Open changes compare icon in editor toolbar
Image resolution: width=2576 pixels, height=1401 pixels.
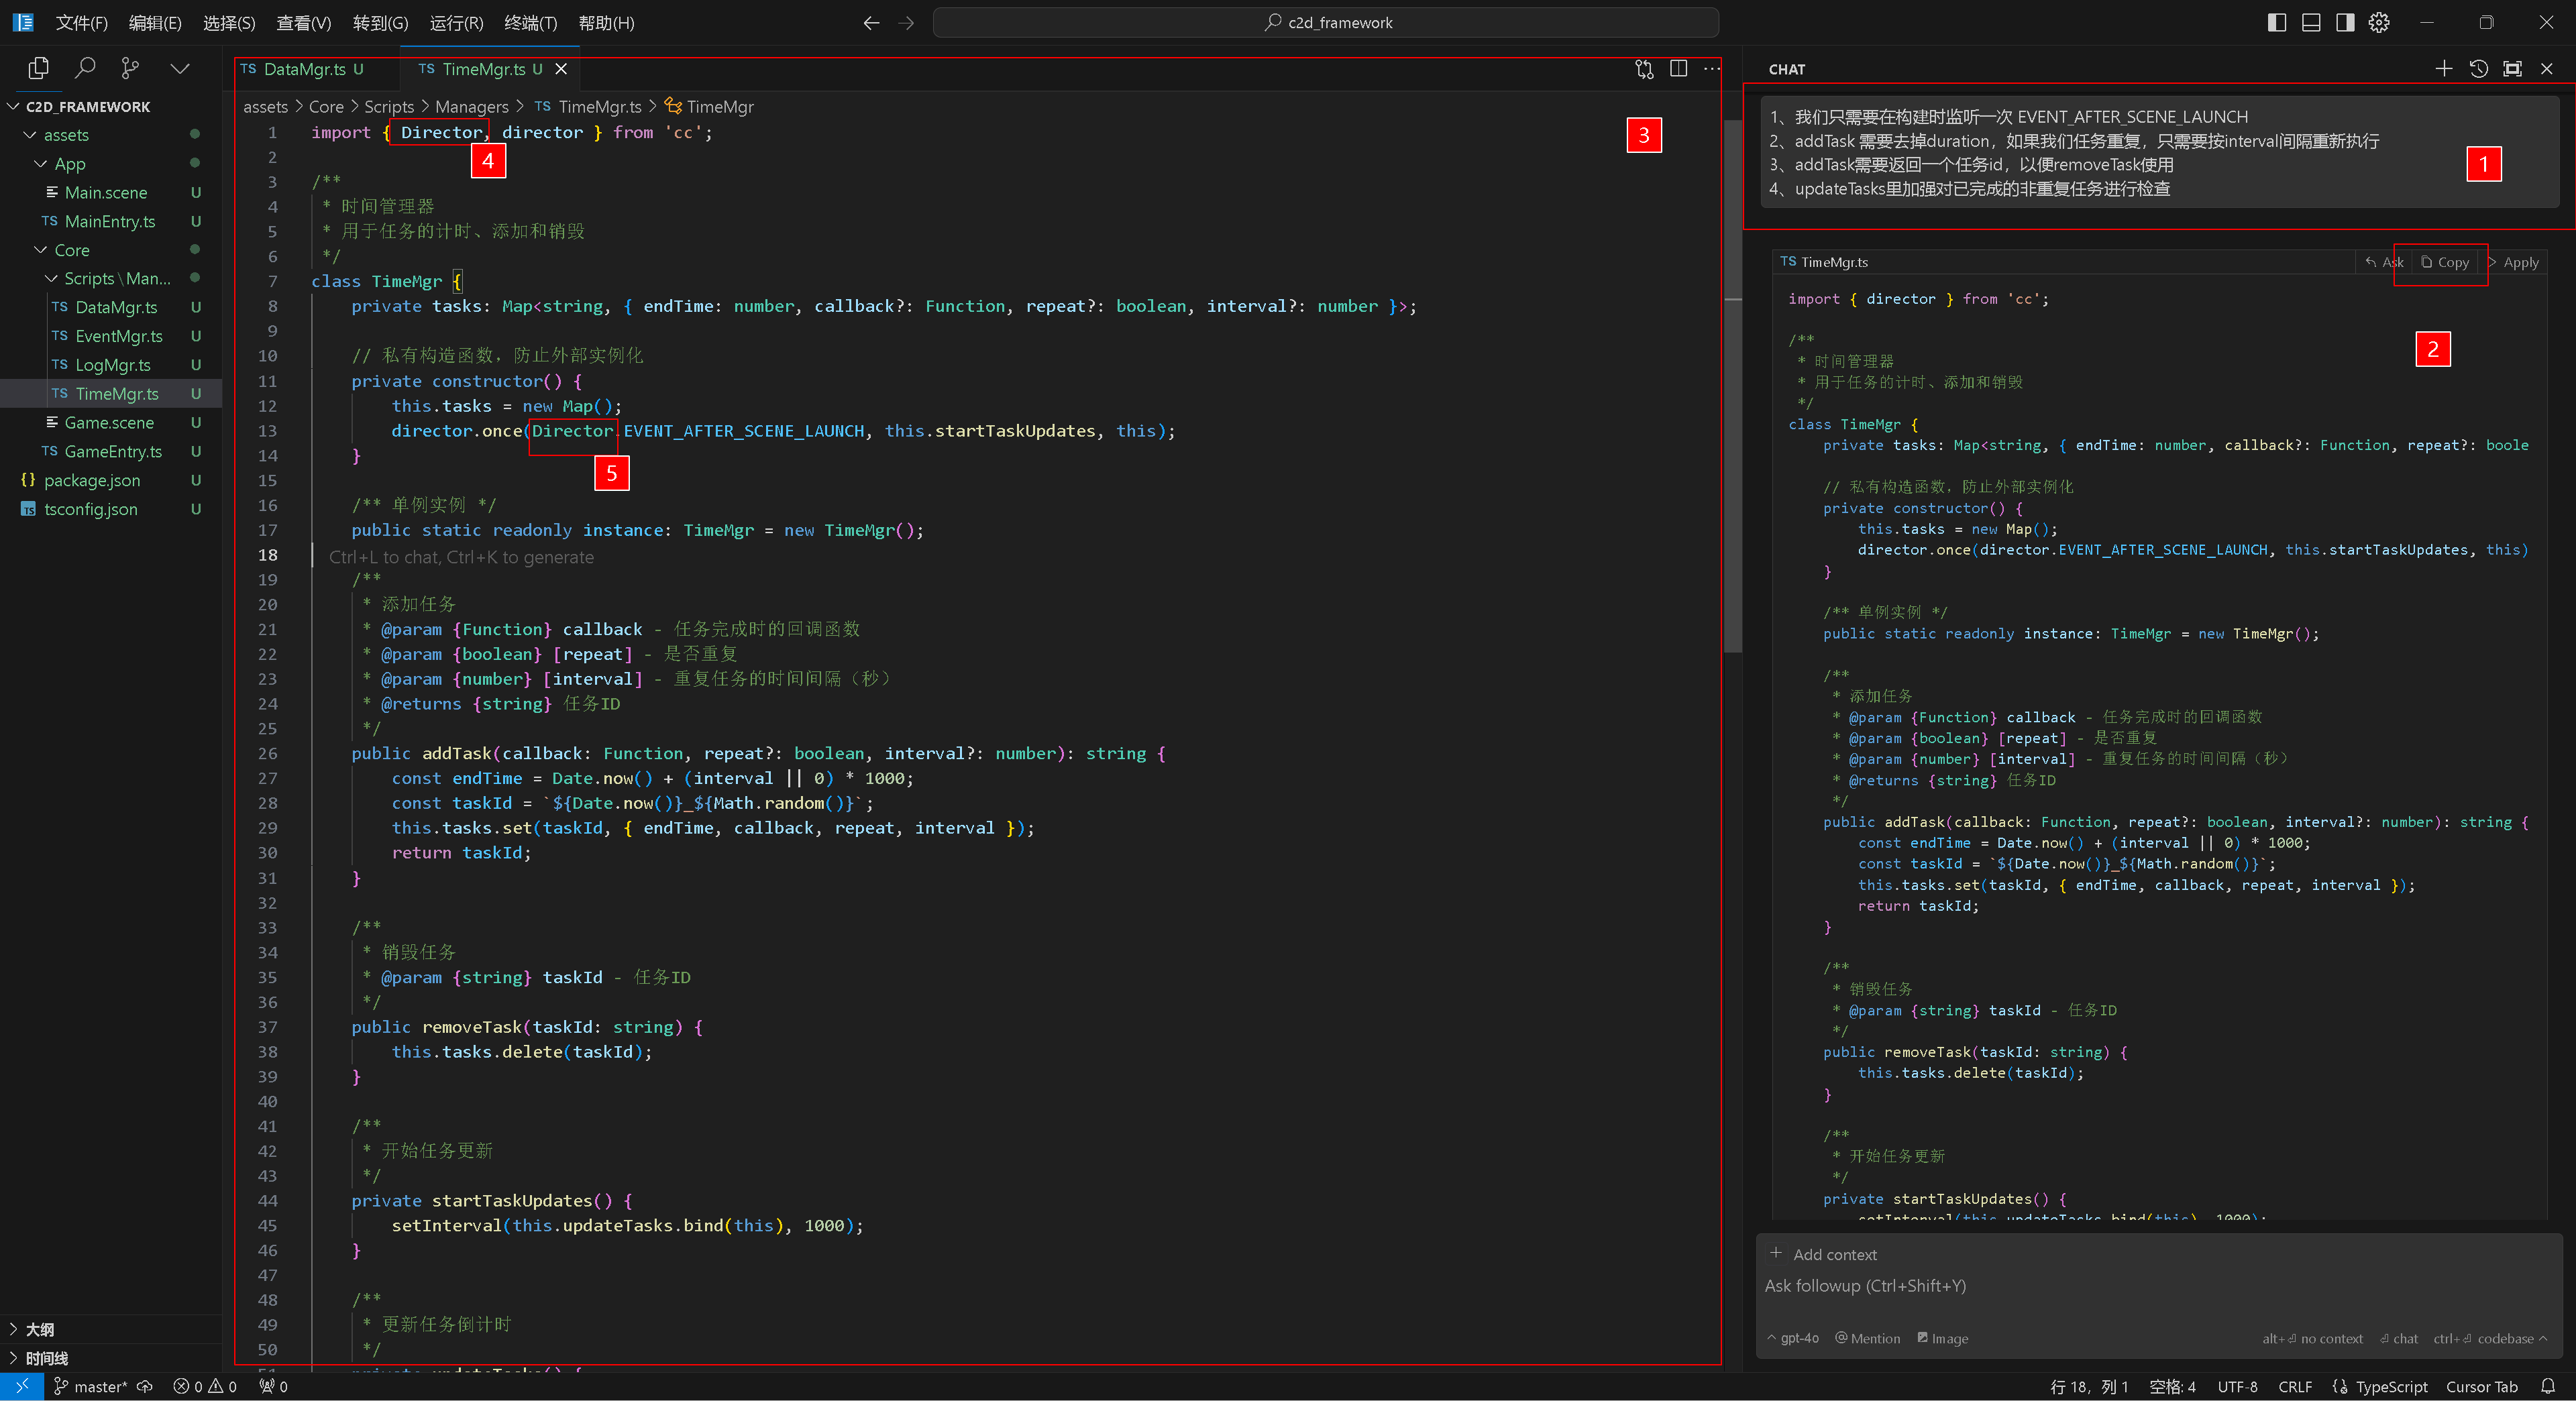[1644, 69]
